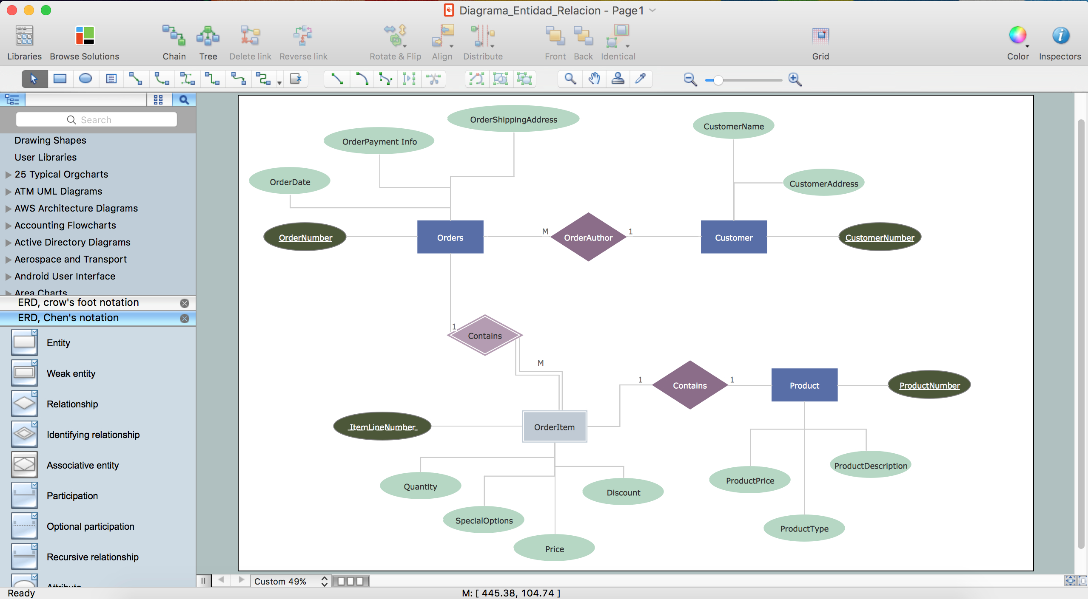Toggle grid view in shape panel
The width and height of the screenshot is (1088, 599).
coord(158,99)
